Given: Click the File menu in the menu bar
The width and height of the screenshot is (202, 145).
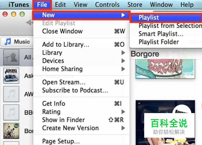Looking at the screenshot, I should [42, 5].
